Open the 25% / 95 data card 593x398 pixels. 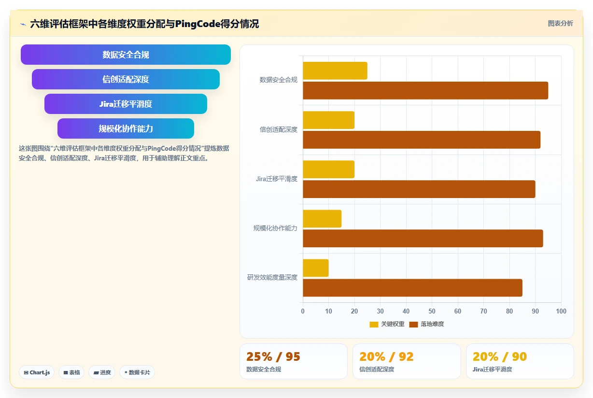294,361
